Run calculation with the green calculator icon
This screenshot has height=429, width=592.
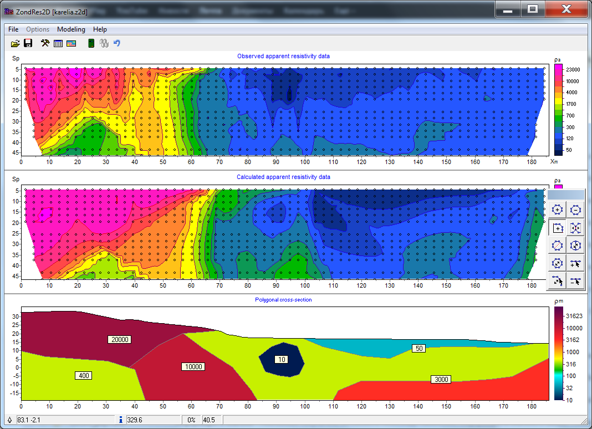click(91, 43)
